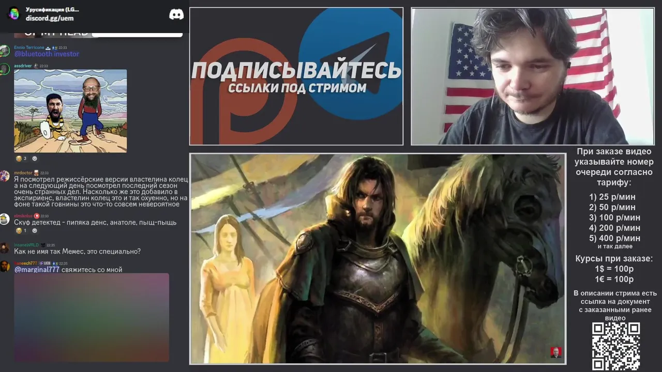Open the discord.gg/uem invite link

coord(50,18)
